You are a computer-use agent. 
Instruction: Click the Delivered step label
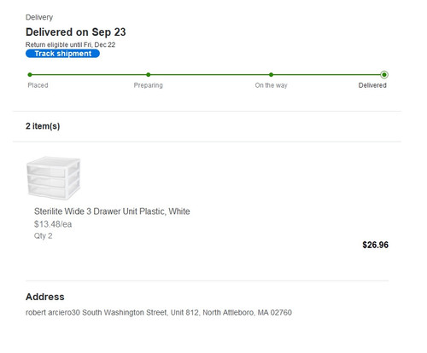coord(372,85)
